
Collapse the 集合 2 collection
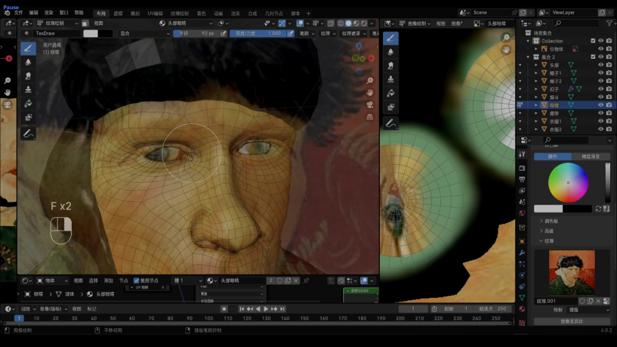528,57
